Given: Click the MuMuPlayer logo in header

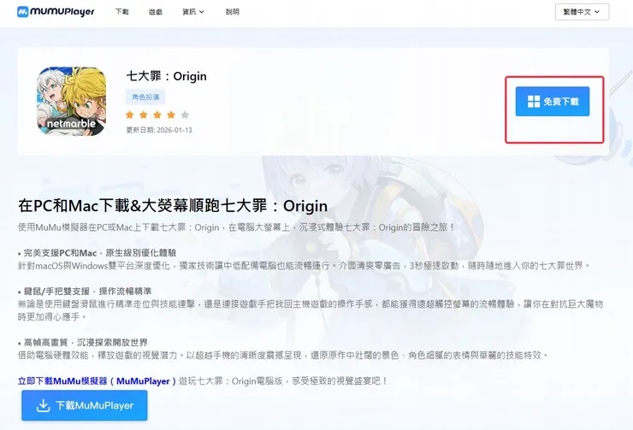Looking at the screenshot, I should (56, 12).
